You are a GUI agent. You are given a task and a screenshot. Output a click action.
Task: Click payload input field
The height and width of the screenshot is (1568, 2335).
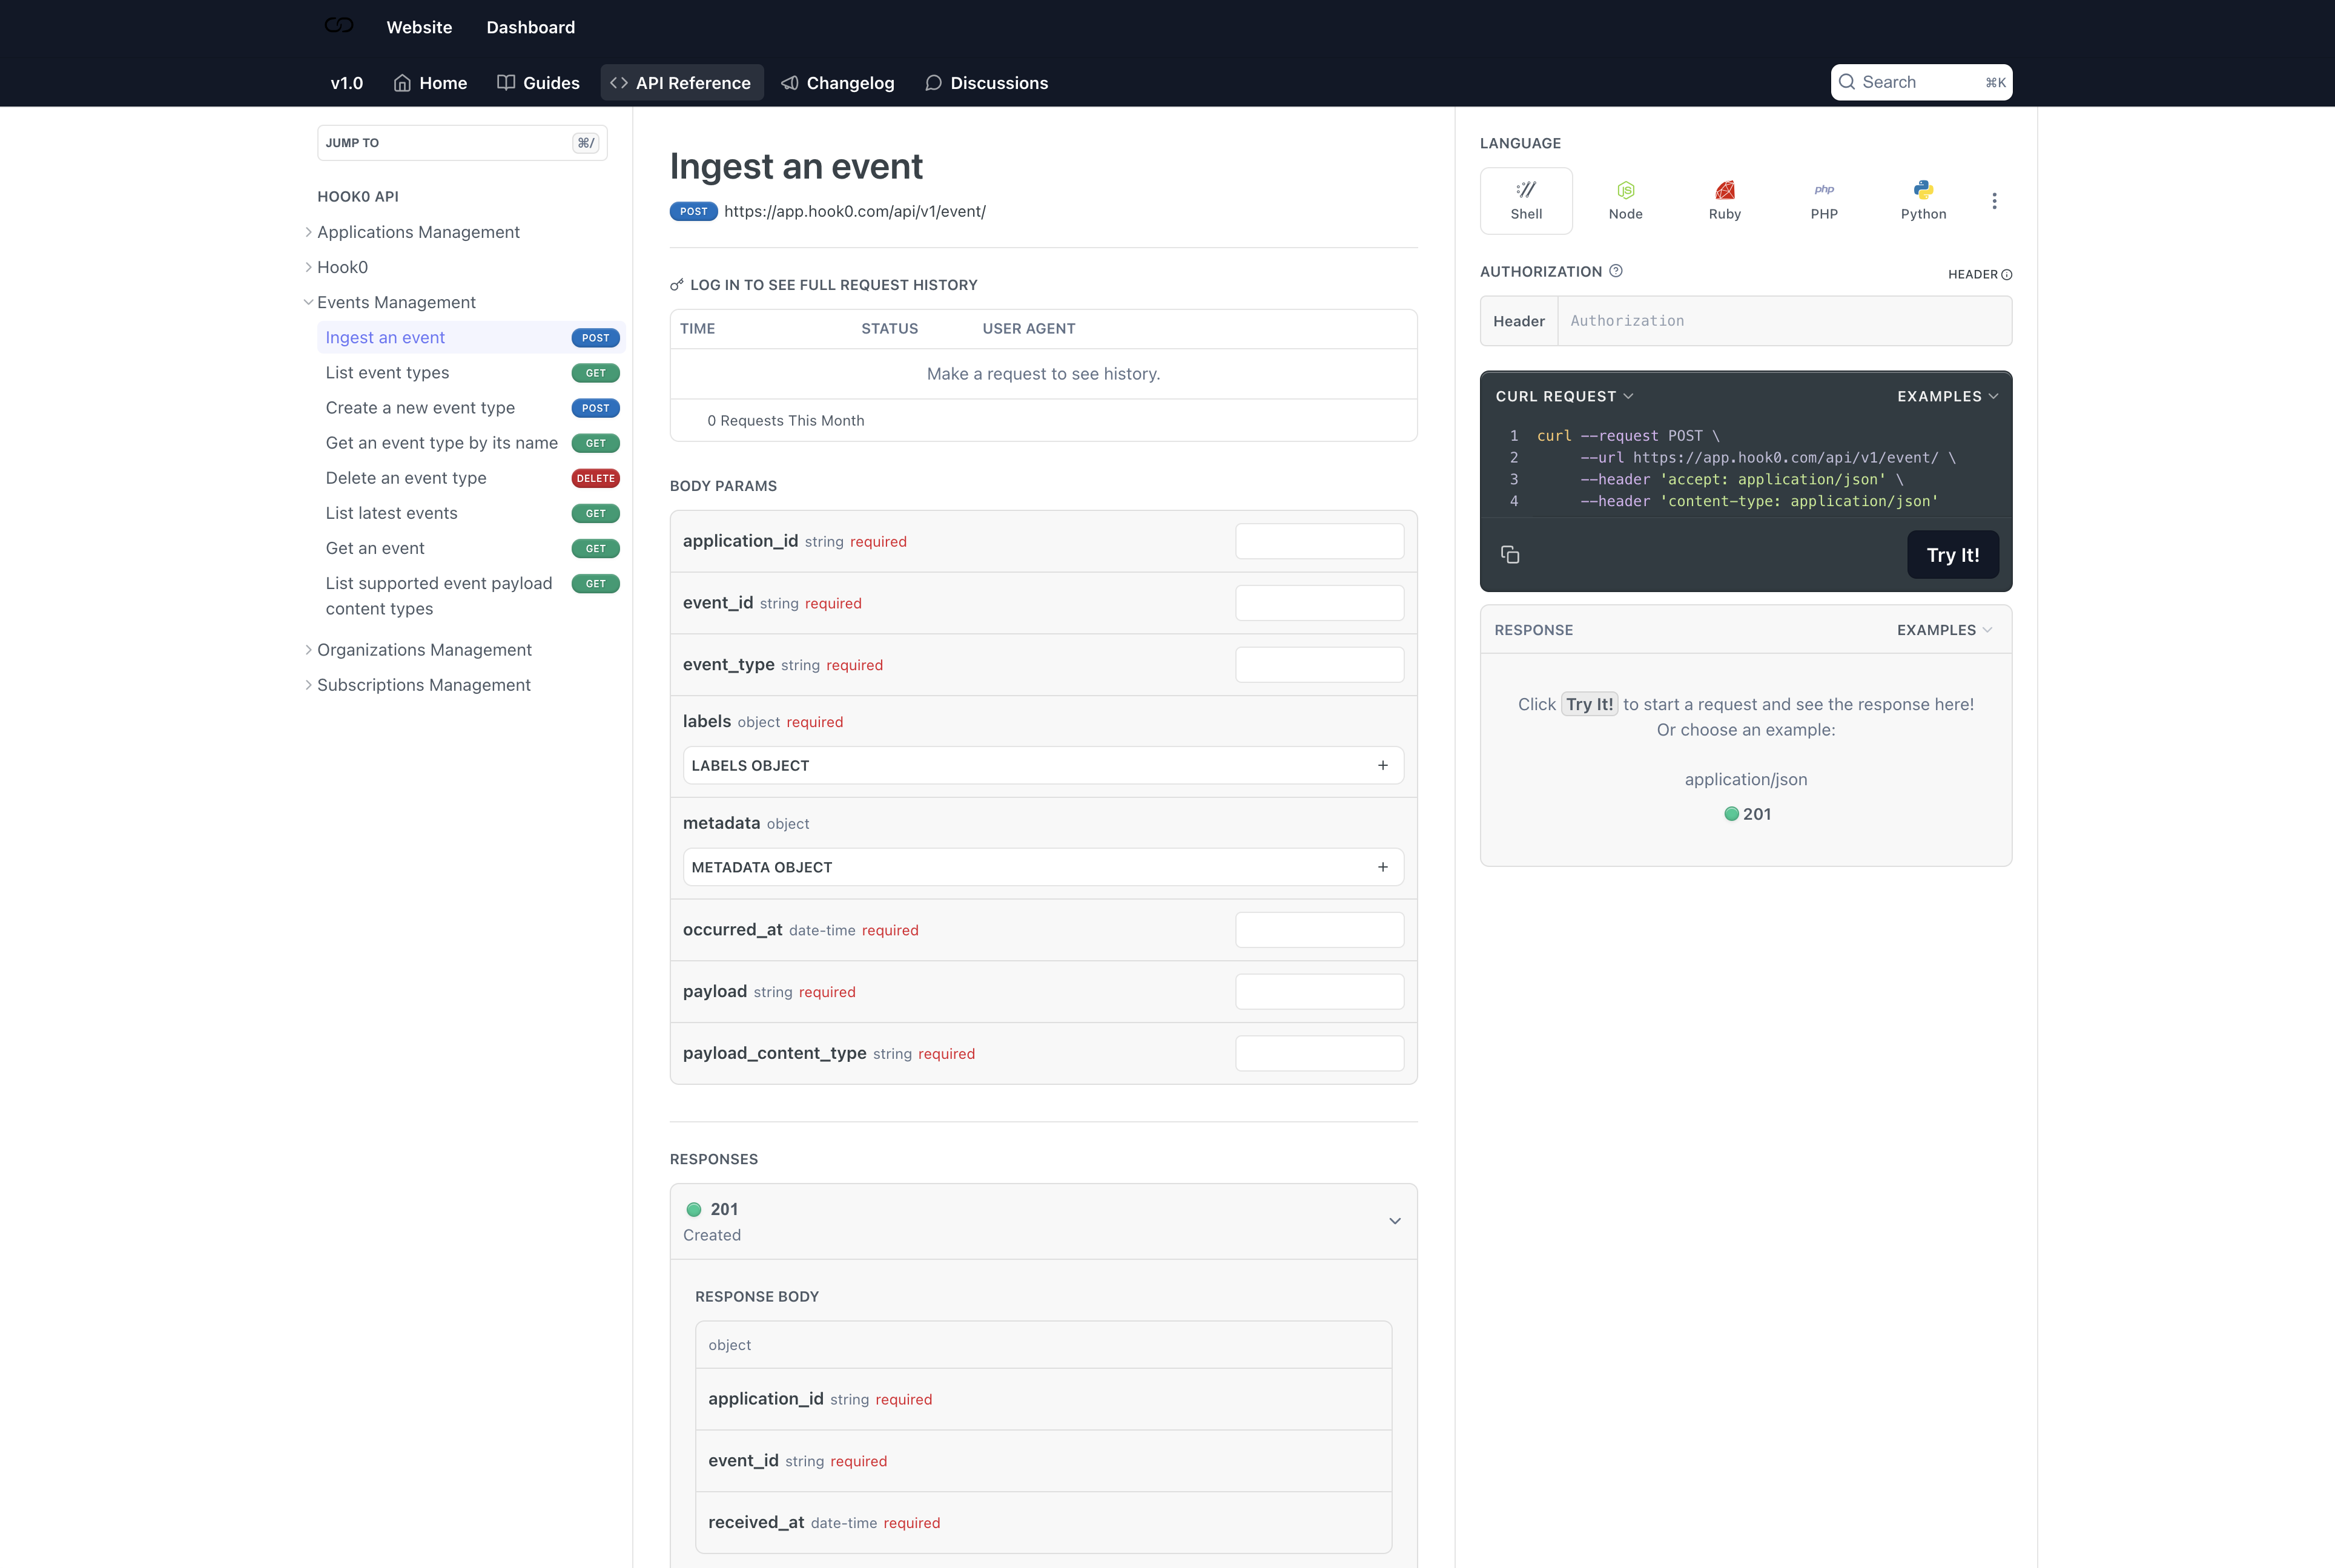click(1319, 992)
